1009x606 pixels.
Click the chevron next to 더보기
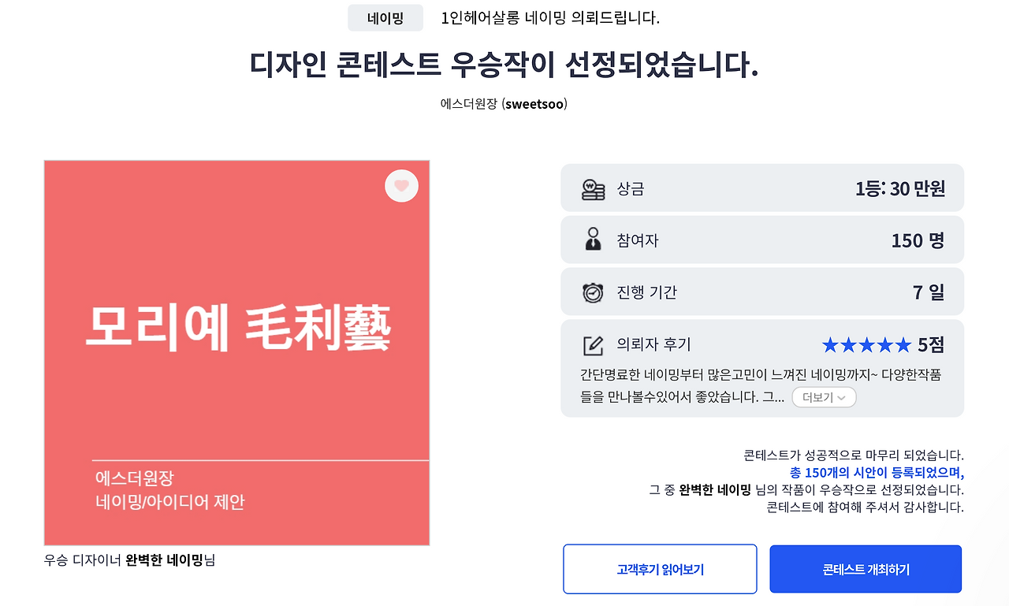pyautogui.click(x=840, y=398)
